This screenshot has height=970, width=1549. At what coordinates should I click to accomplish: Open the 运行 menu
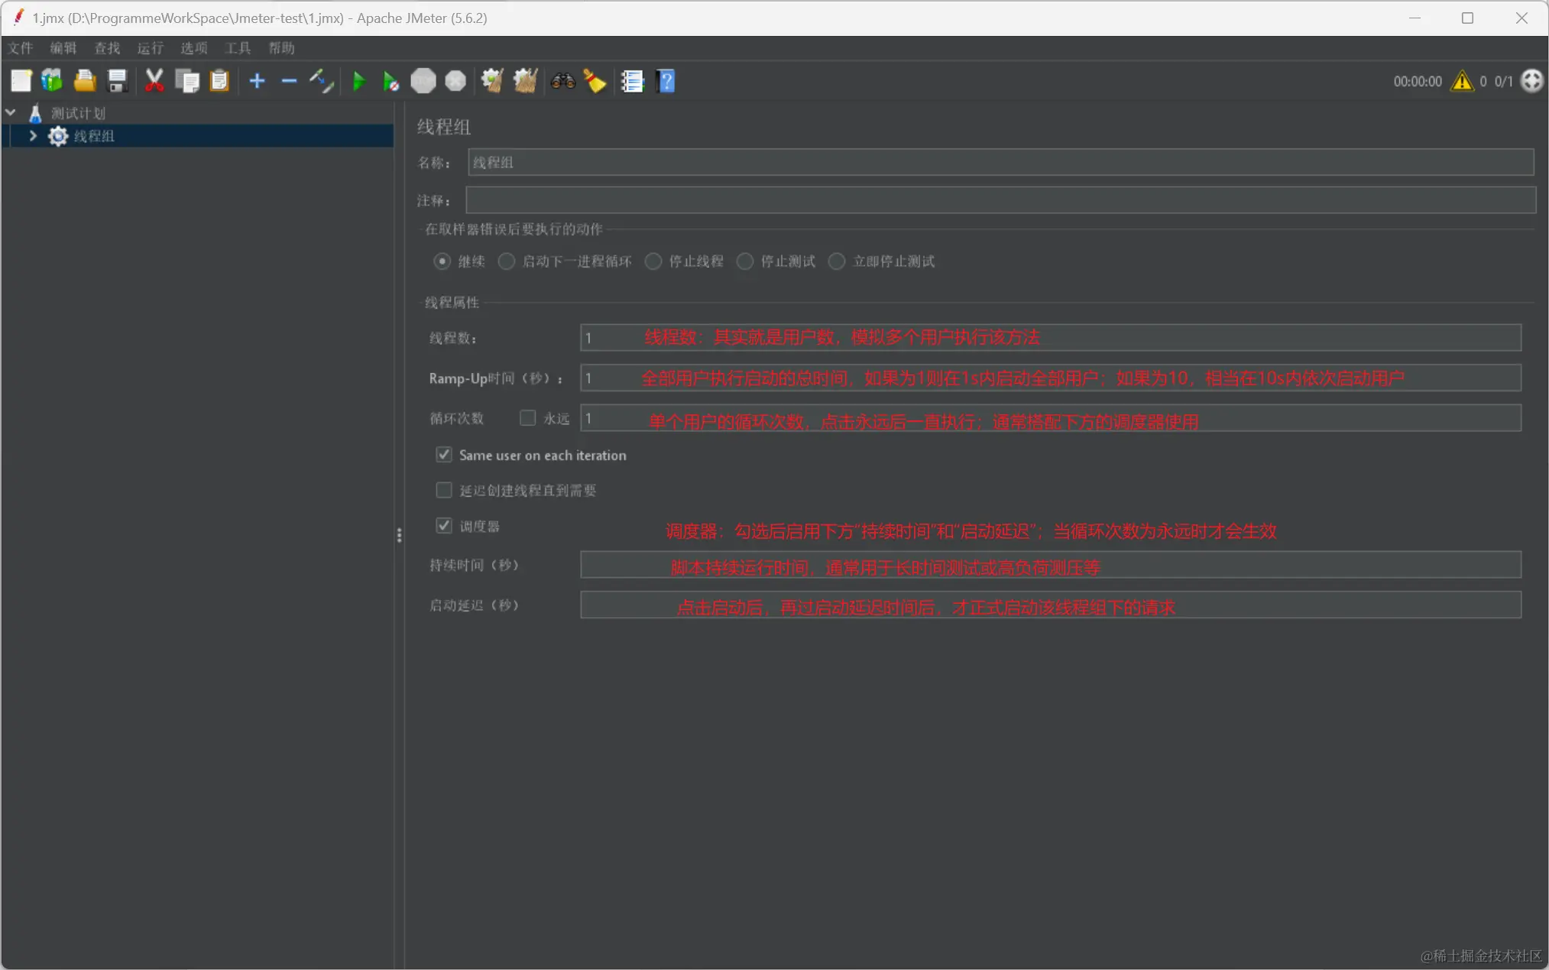click(150, 48)
